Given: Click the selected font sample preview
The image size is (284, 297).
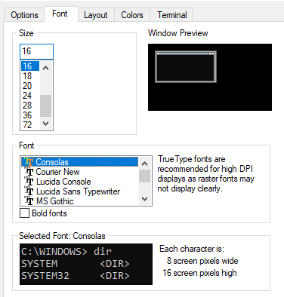Looking at the screenshot, I should pyautogui.click(x=86, y=264).
